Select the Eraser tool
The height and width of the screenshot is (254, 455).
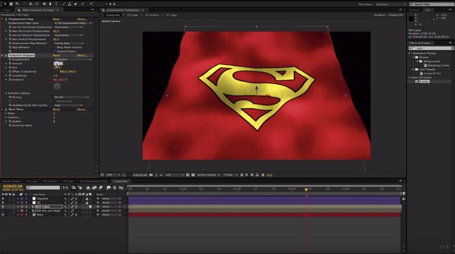click(x=76, y=4)
